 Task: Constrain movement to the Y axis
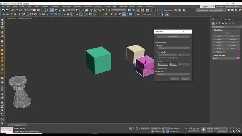[x=116, y=14]
